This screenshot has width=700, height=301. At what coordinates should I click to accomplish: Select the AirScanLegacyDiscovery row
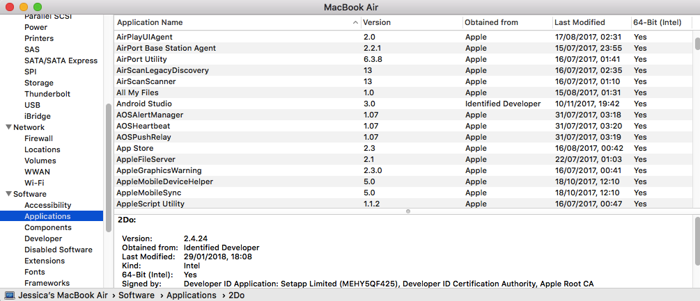[403, 70]
